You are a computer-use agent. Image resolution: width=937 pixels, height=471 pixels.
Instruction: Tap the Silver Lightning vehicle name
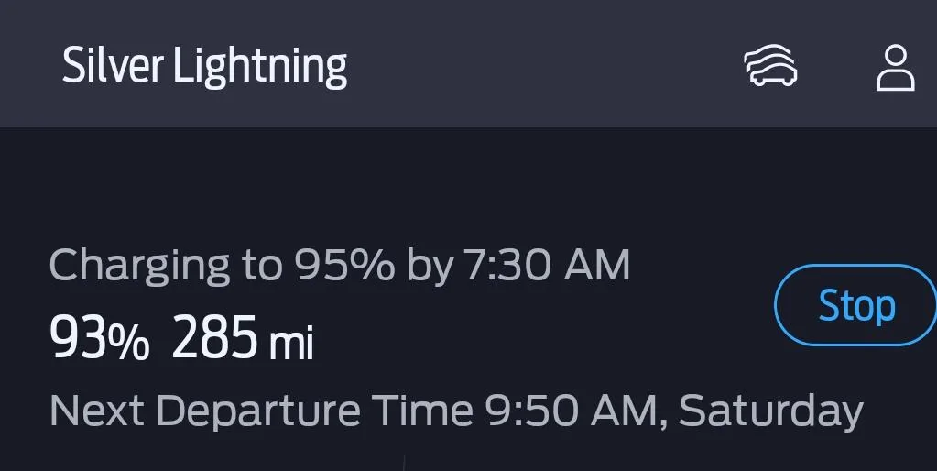coord(204,67)
